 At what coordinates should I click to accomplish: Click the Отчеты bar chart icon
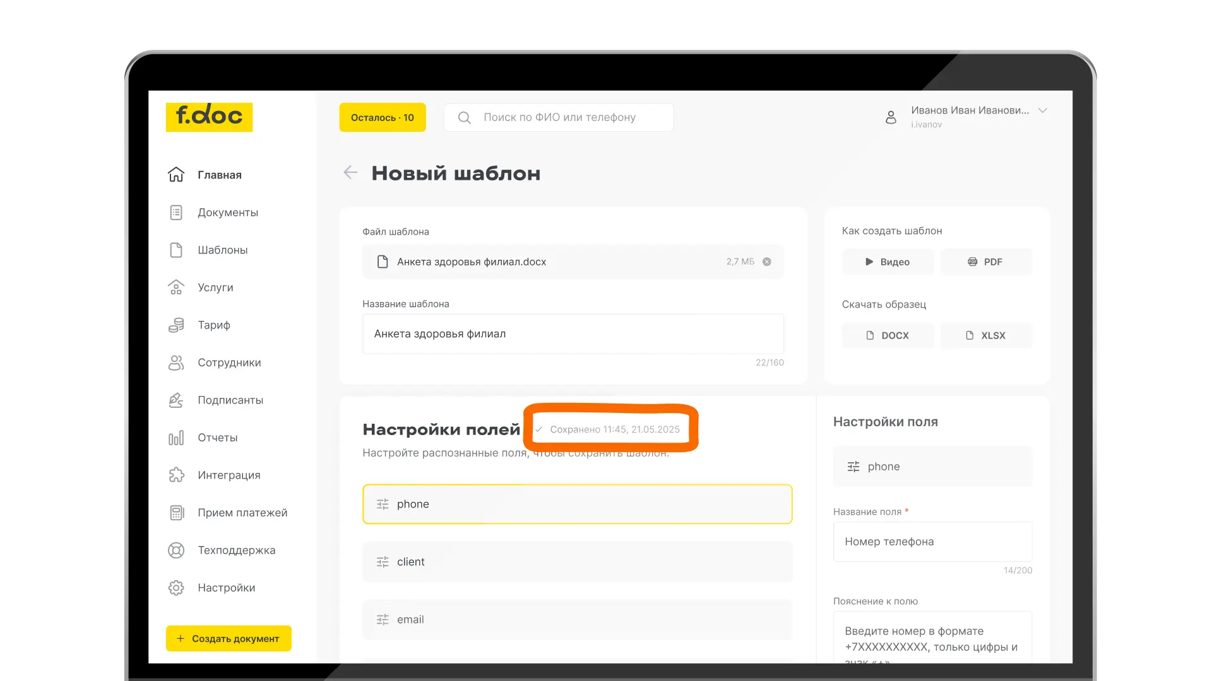pos(176,438)
